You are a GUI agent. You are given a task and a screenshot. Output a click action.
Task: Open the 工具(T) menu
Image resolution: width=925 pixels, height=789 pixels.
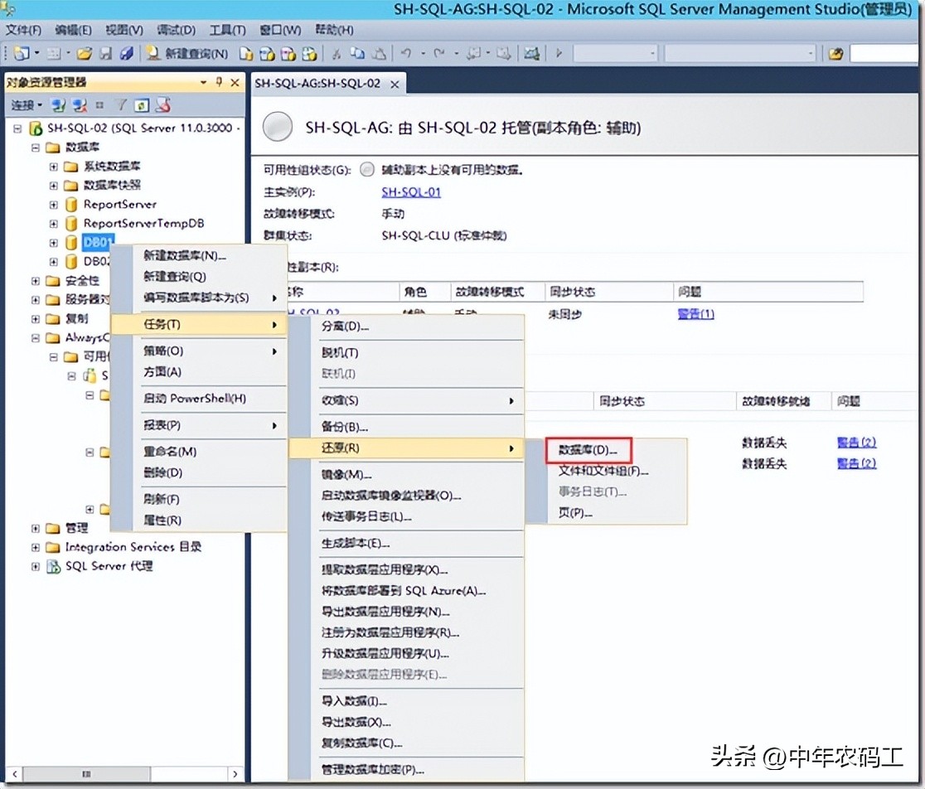[225, 30]
